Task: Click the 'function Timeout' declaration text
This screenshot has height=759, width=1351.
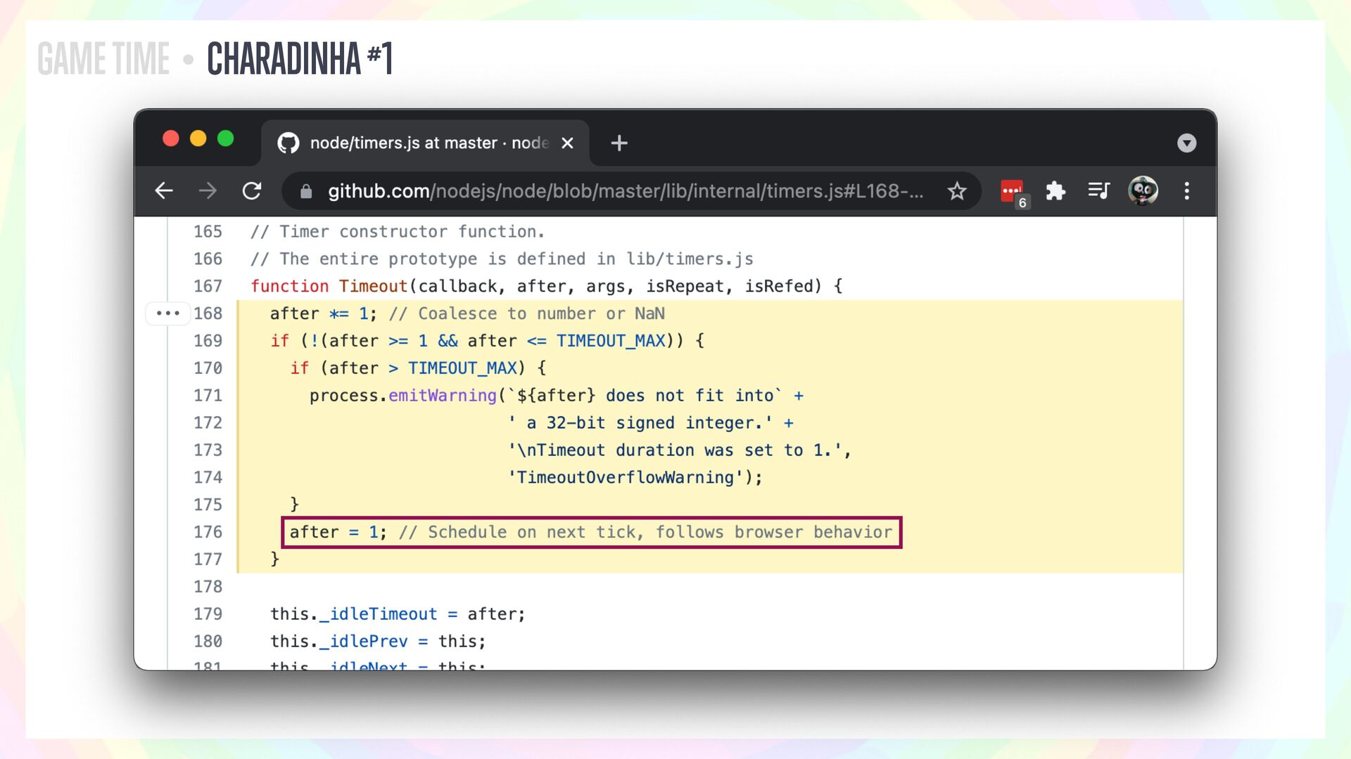Action: click(x=329, y=287)
